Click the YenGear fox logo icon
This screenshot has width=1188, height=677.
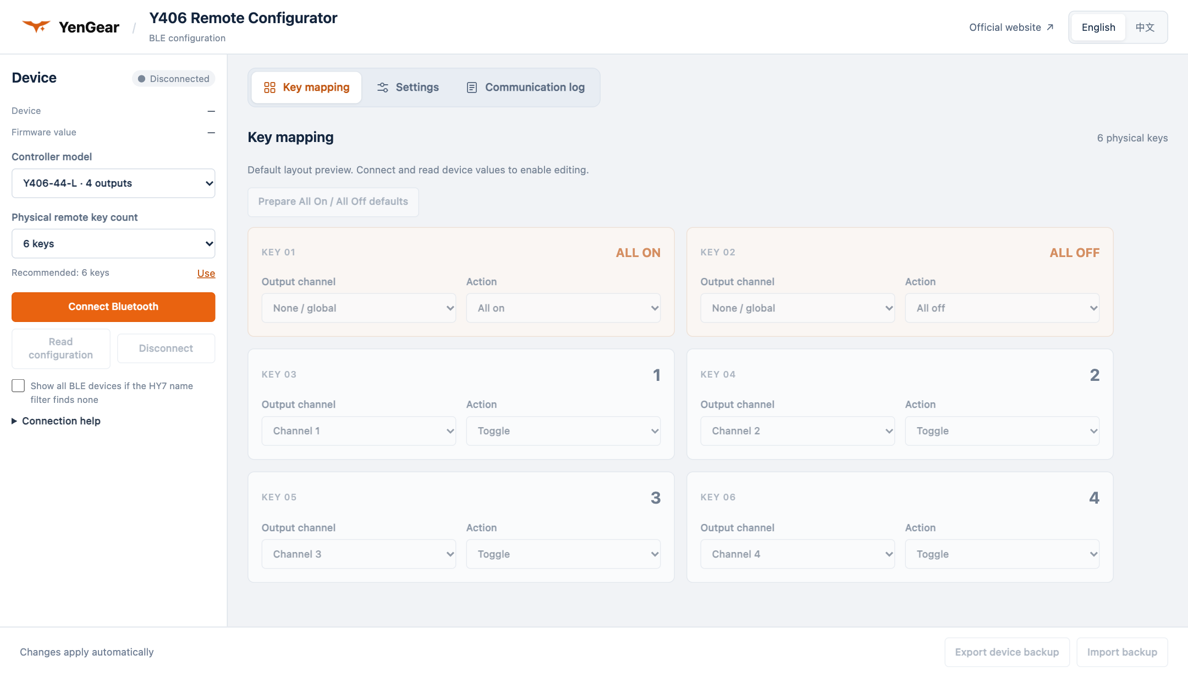pyautogui.click(x=36, y=26)
